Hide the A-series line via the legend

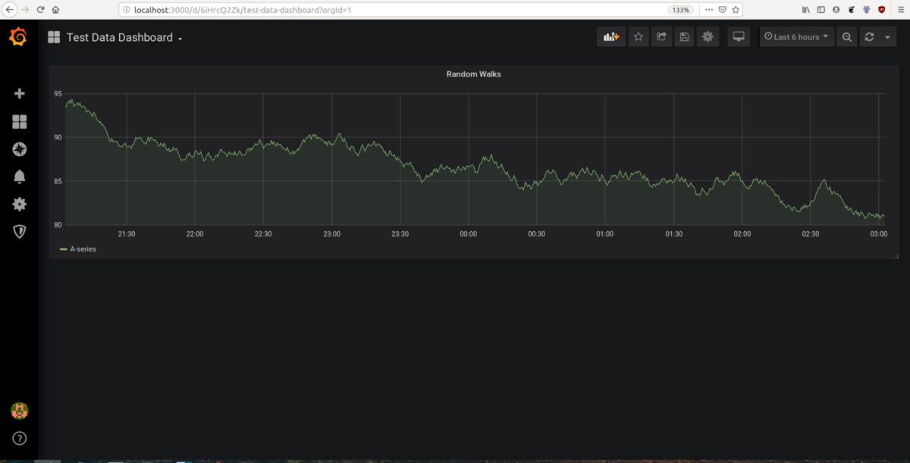pyautogui.click(x=80, y=248)
